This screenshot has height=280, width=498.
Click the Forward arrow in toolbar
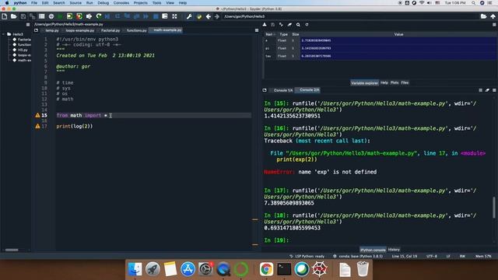click(217, 16)
